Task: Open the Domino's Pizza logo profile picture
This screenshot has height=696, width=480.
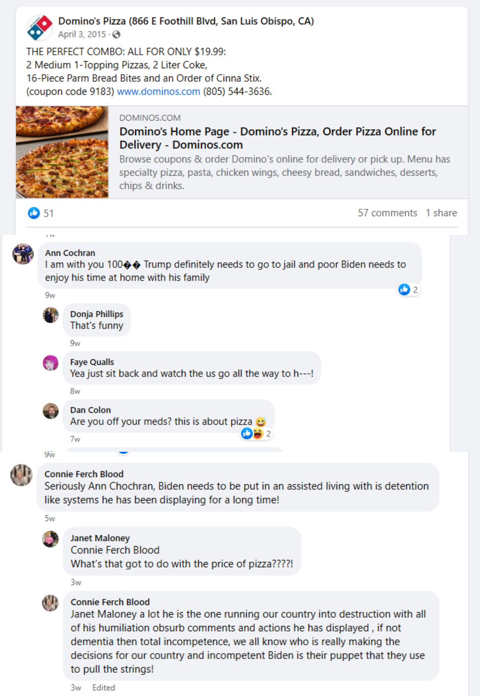Action: point(39,27)
